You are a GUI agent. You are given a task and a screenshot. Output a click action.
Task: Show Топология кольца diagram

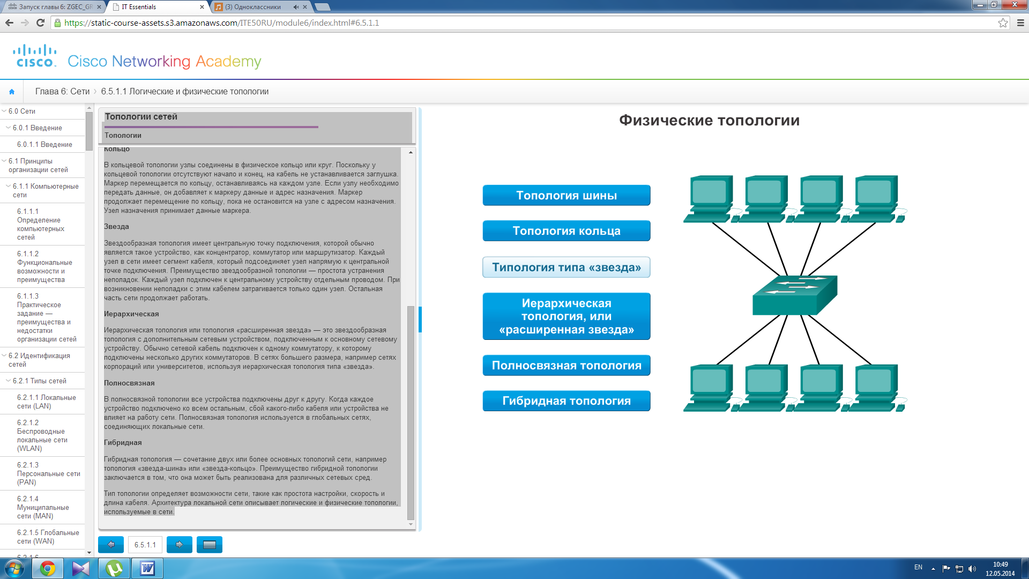point(566,231)
